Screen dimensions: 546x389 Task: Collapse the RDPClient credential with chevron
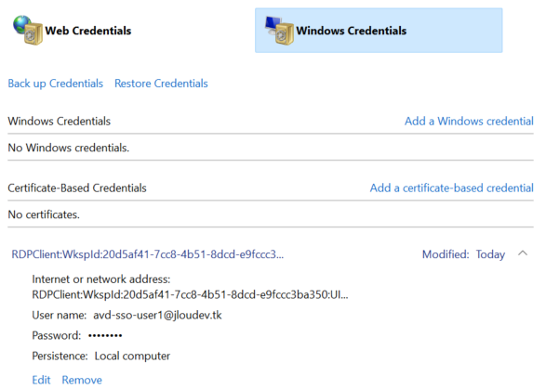pyautogui.click(x=523, y=253)
